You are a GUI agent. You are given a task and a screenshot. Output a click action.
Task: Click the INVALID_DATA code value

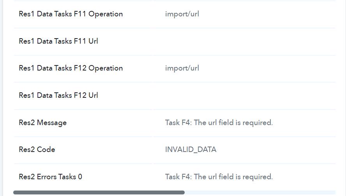(x=191, y=150)
